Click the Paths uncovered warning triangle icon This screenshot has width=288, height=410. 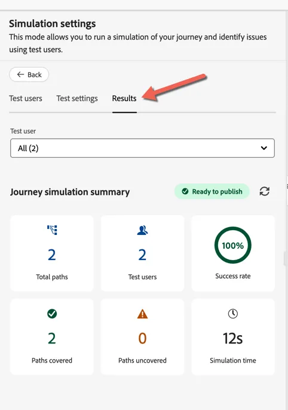click(142, 313)
